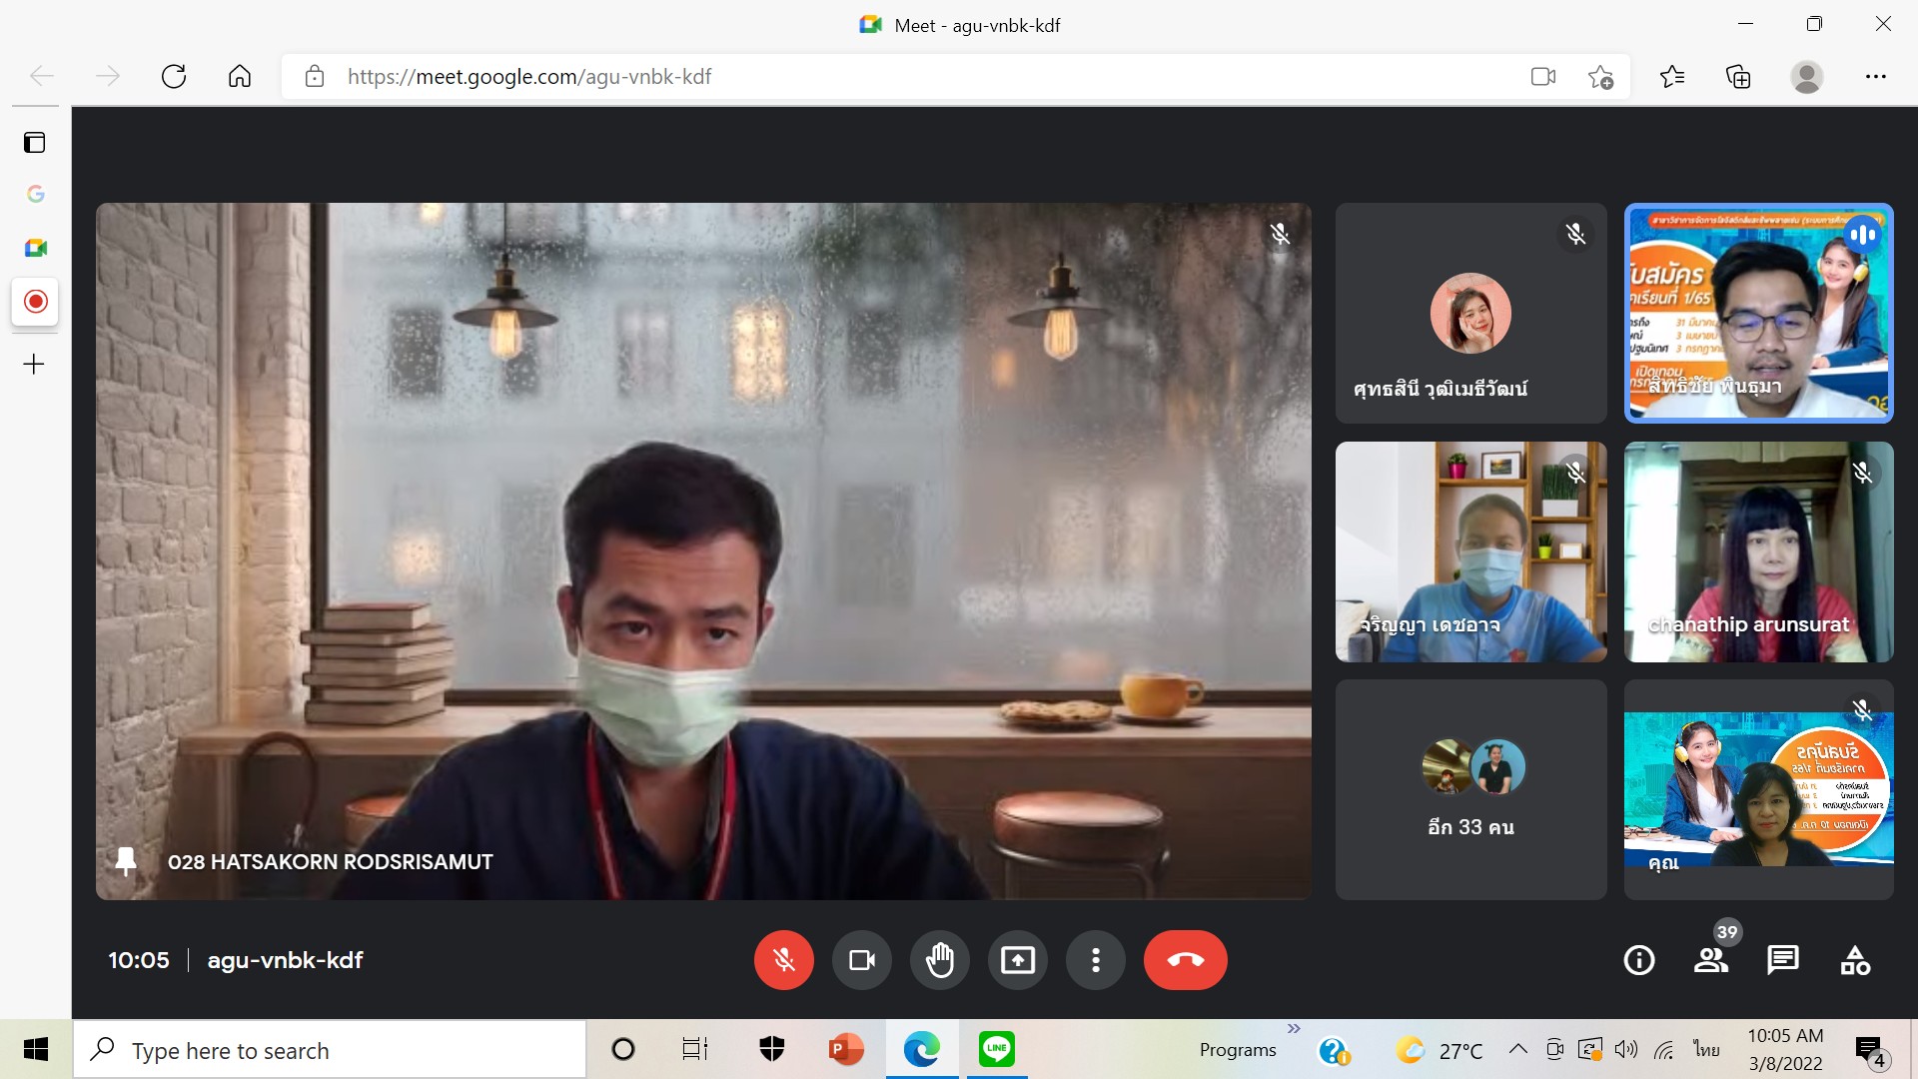This screenshot has height=1079, width=1918.
Task: Open the Activities shapes icon
Action: pos(1855,960)
